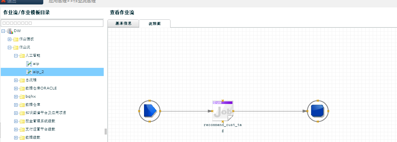
Task: Click the bqhx folder icon
Action: click(x=22, y=97)
